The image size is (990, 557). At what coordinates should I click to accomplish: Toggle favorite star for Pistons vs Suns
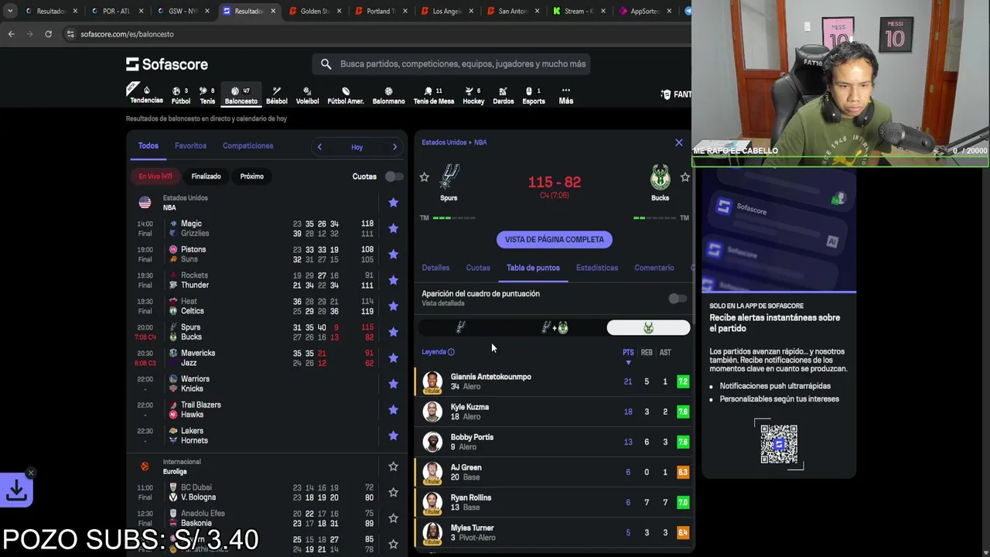click(393, 255)
